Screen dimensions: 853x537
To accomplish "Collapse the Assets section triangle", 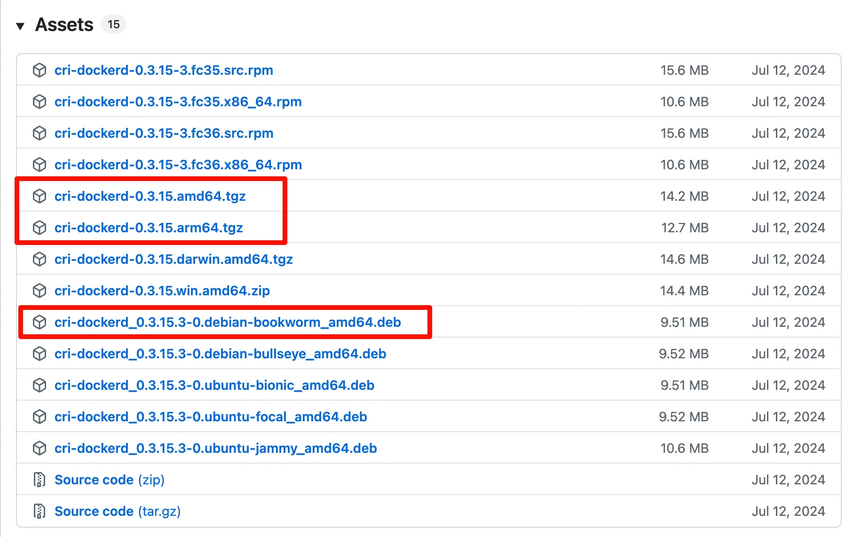I will coord(20,26).
